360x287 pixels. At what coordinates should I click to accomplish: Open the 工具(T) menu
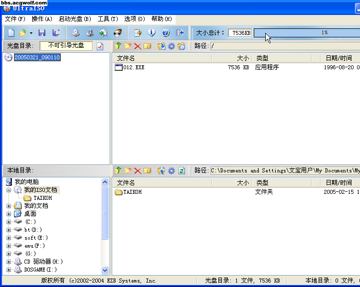pyautogui.click(x=108, y=19)
